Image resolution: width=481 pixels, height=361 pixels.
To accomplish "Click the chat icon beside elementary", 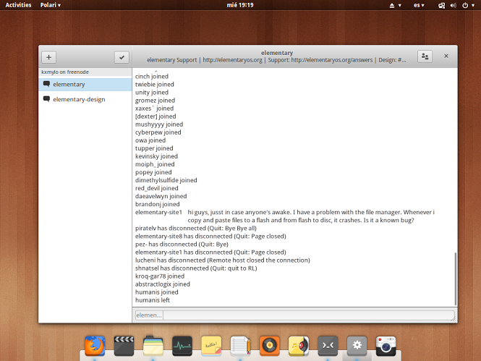I will click(46, 84).
